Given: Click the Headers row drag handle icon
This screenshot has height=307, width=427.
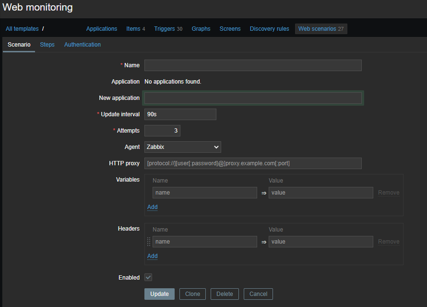Looking at the screenshot, I should (149, 242).
